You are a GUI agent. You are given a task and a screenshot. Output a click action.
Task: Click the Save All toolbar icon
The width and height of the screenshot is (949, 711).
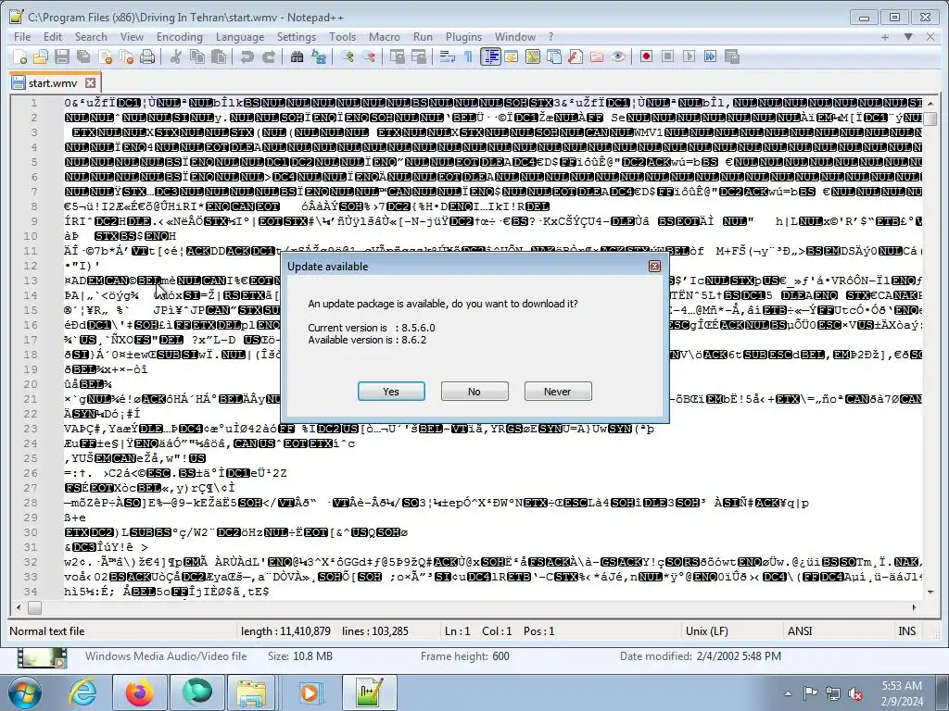click(82, 56)
